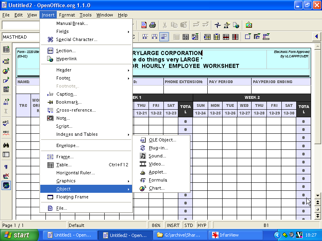The image size is (322, 241).
Task: Click the Insert Table icon atop the sidebar
Action: [6, 49]
